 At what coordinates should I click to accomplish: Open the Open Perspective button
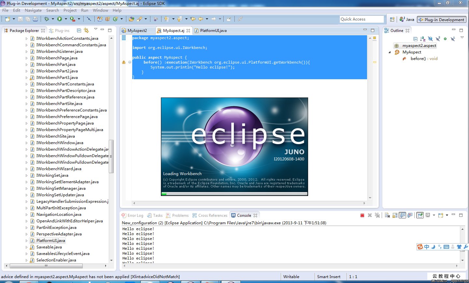(x=392, y=19)
